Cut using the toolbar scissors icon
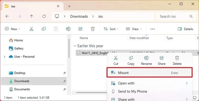Image resolution: width=199 pixels, height=101 pixels. 31,29
